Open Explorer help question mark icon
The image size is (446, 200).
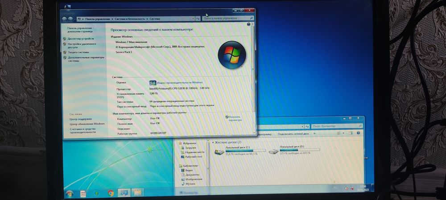[358, 133]
